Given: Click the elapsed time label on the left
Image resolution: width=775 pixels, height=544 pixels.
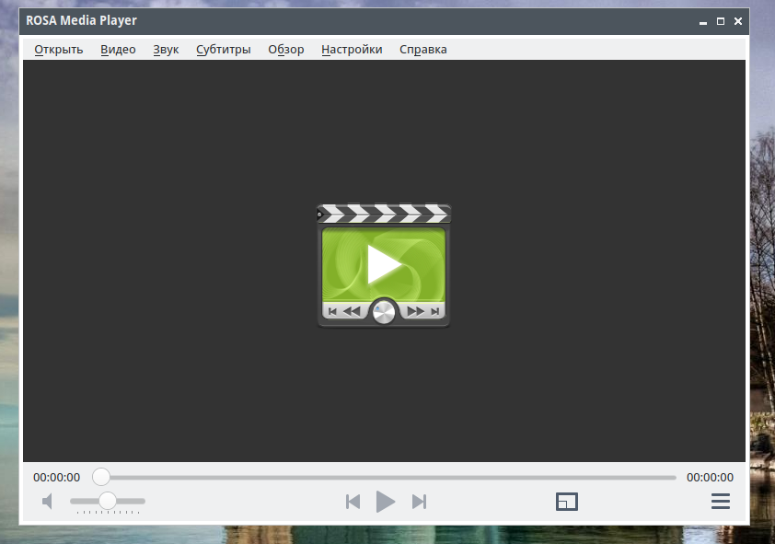Looking at the screenshot, I should click(x=56, y=478).
